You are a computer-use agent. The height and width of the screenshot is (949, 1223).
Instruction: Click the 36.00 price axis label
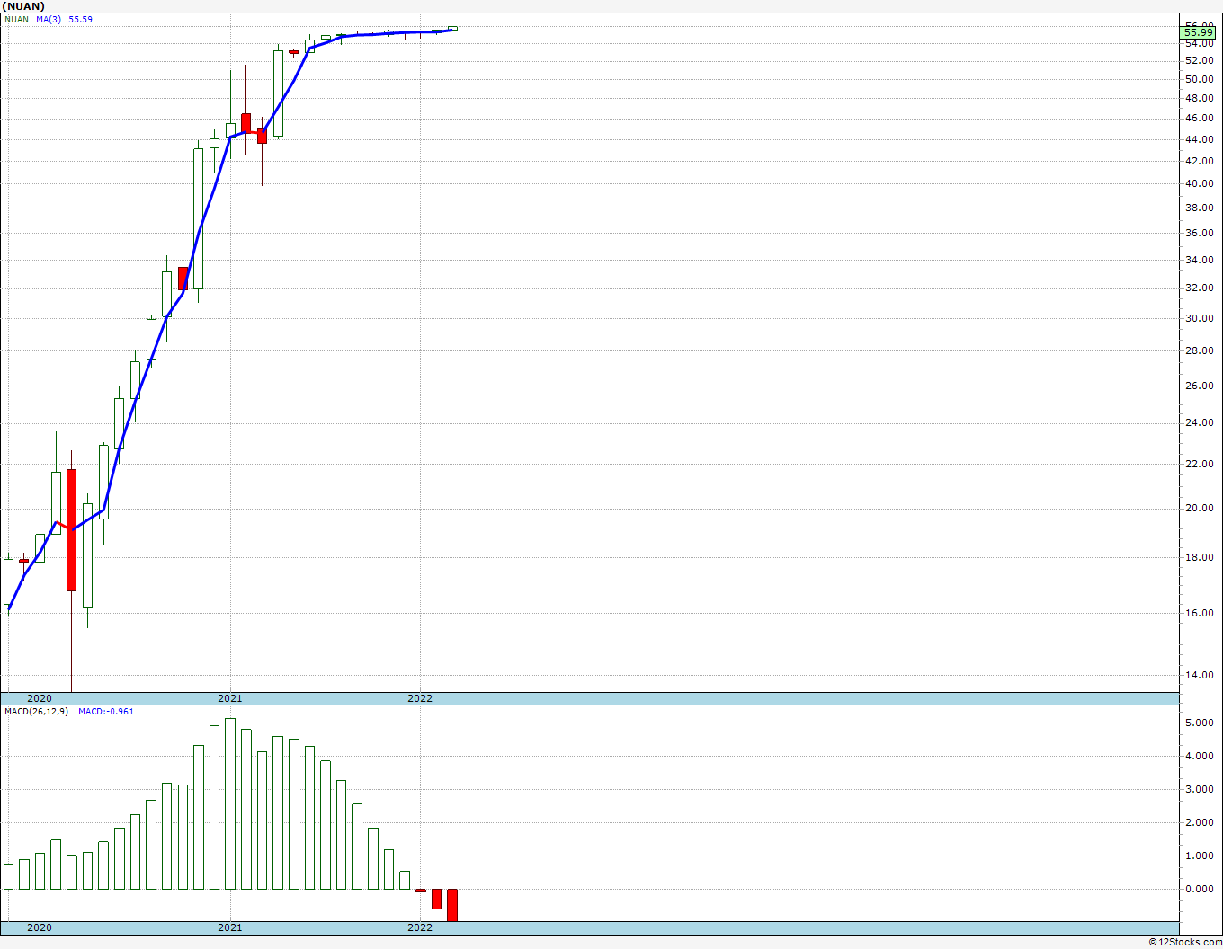pos(1200,233)
